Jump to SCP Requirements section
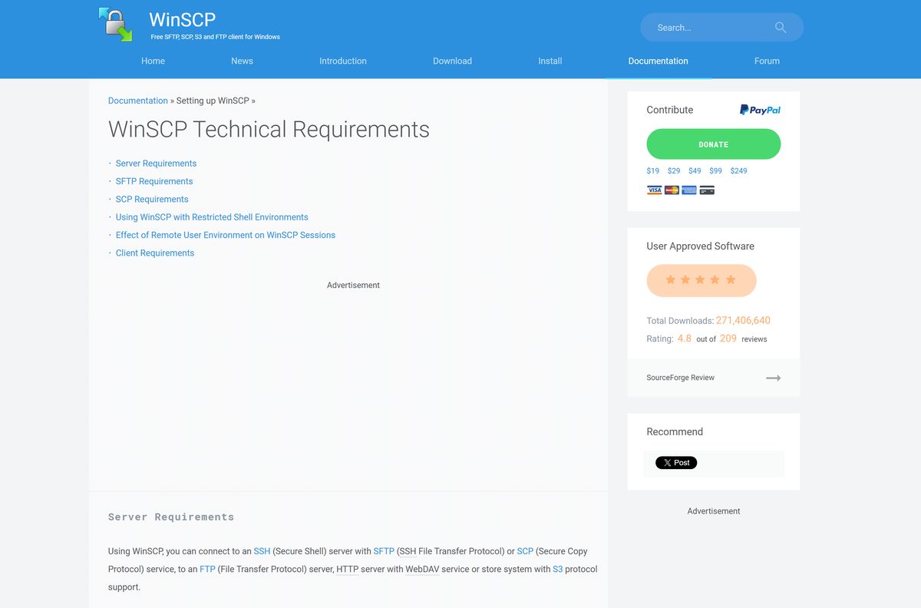Screen dimensions: 921x608 (152, 199)
